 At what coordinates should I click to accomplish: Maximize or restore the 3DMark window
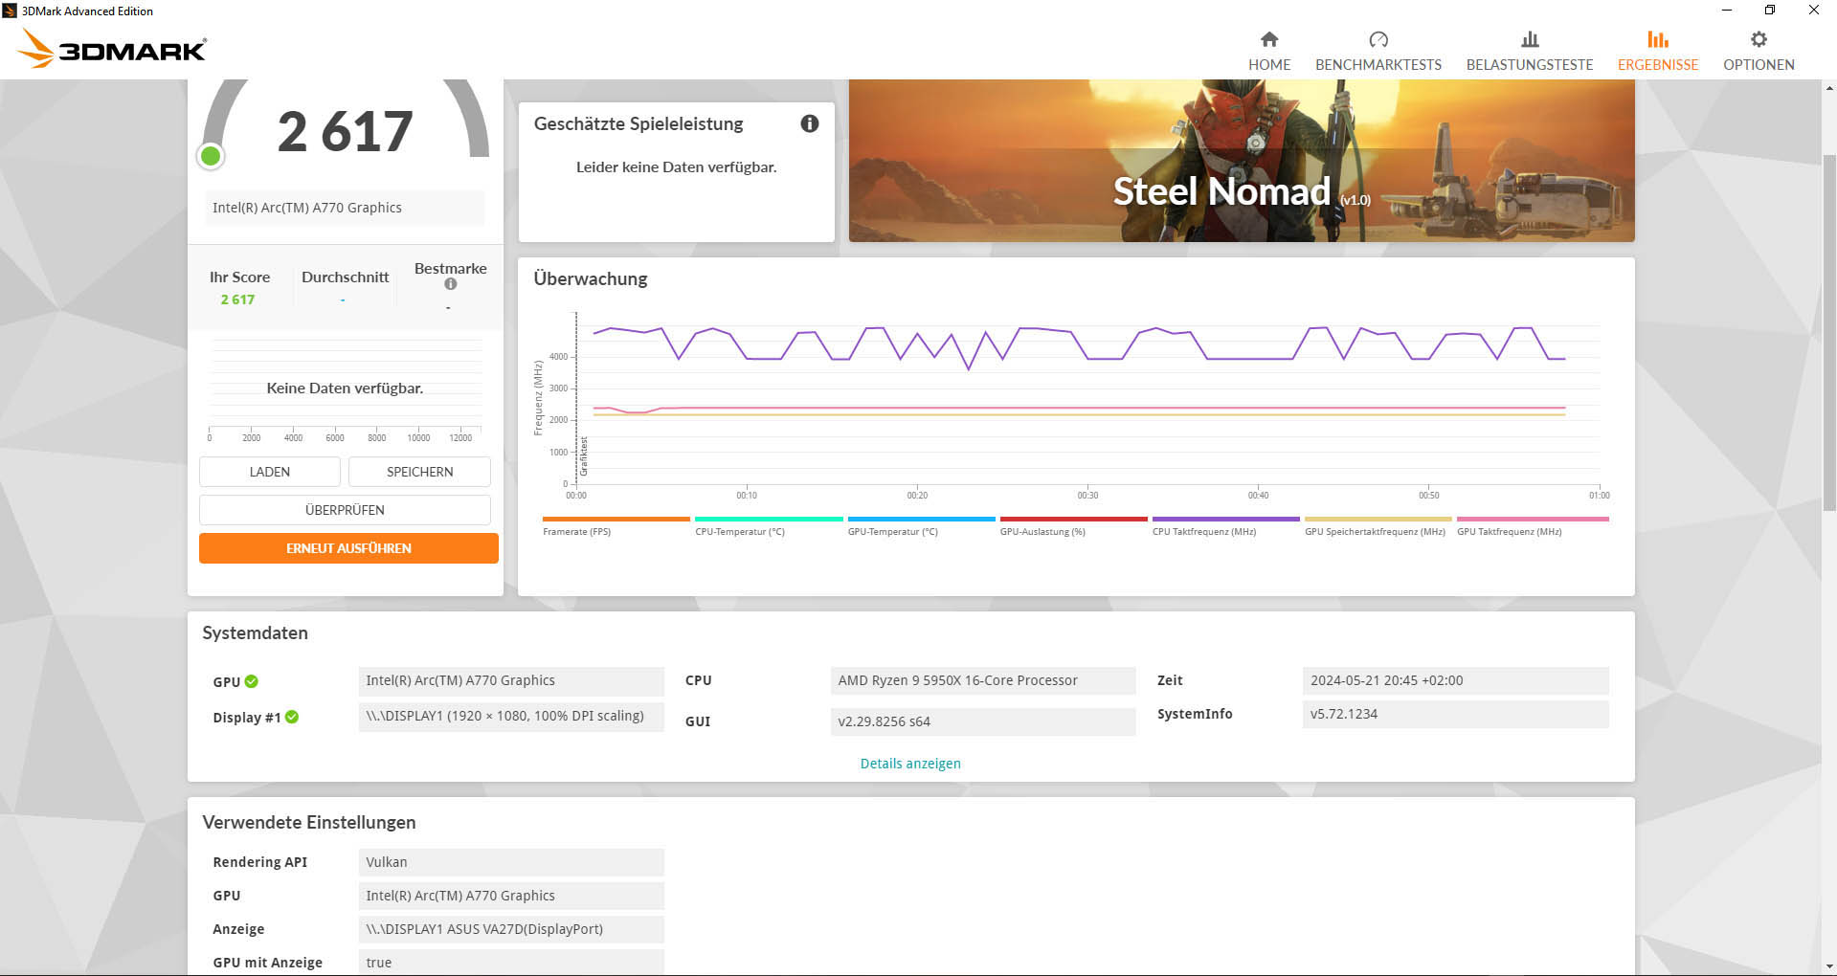click(1770, 11)
